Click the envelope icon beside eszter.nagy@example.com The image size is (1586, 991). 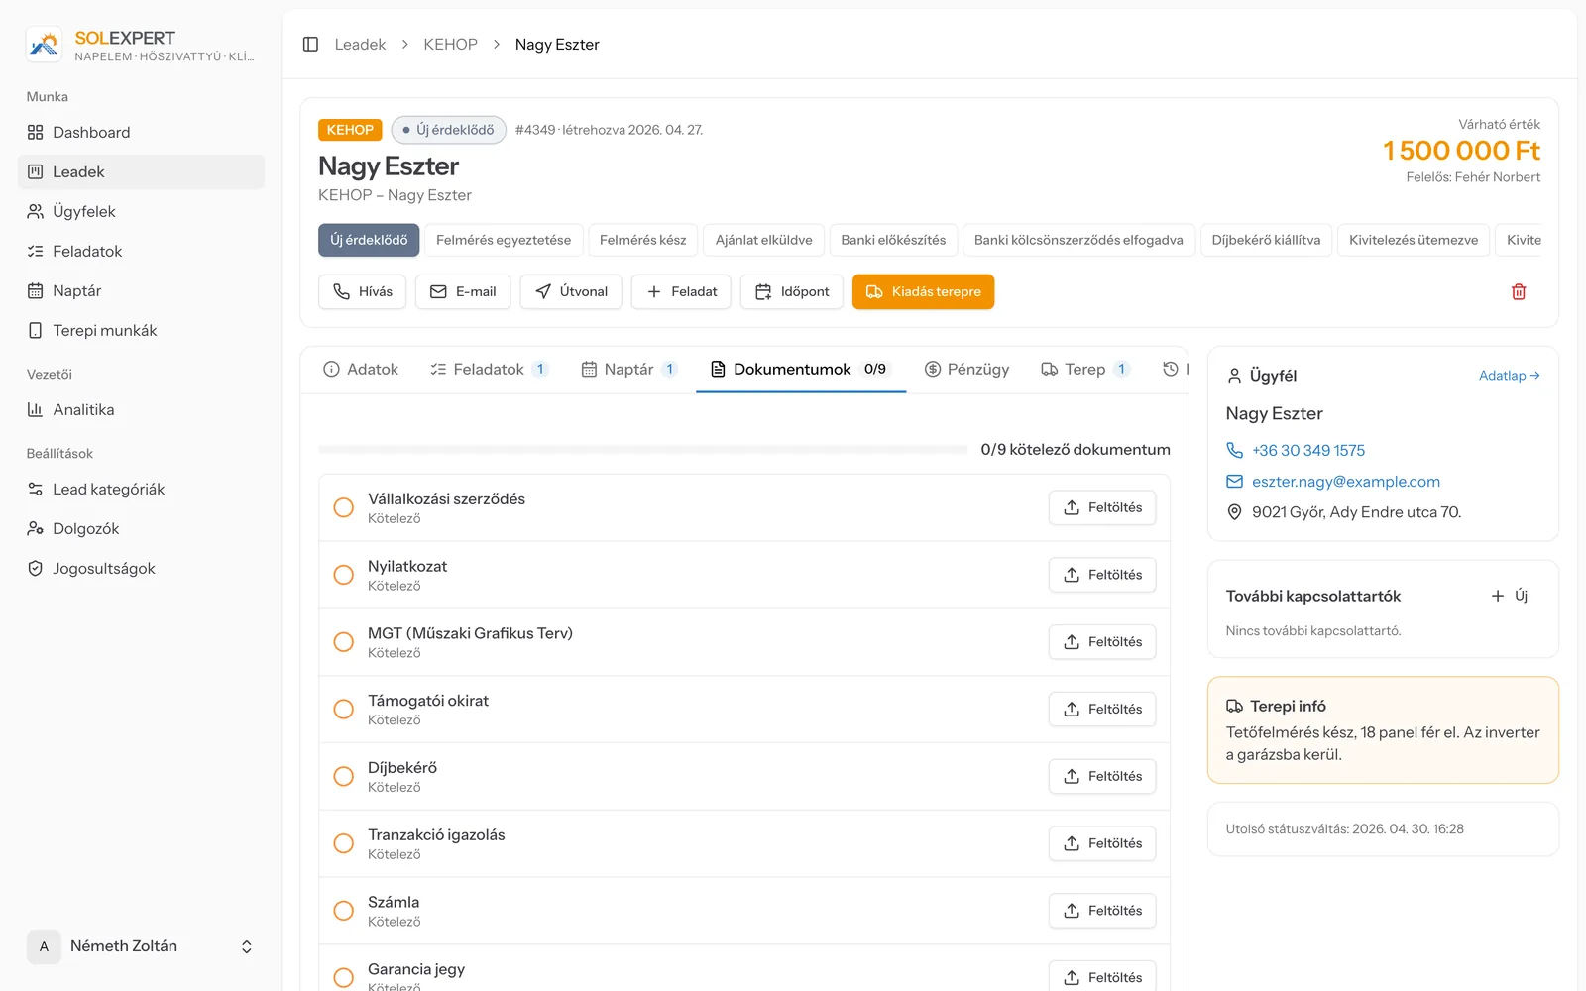(1234, 482)
